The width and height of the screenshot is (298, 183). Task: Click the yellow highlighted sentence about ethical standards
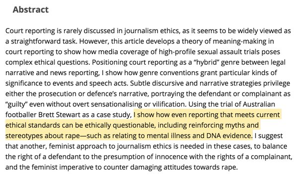point(143,125)
